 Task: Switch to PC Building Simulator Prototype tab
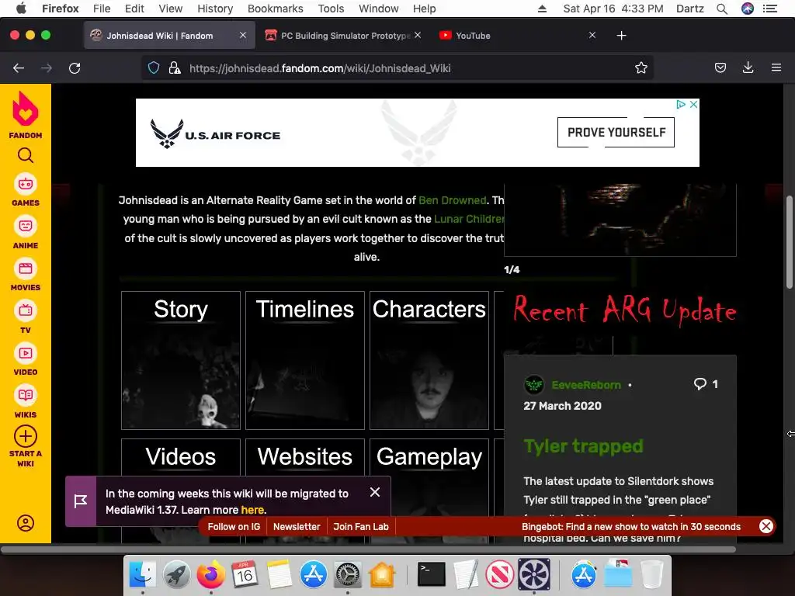point(345,36)
